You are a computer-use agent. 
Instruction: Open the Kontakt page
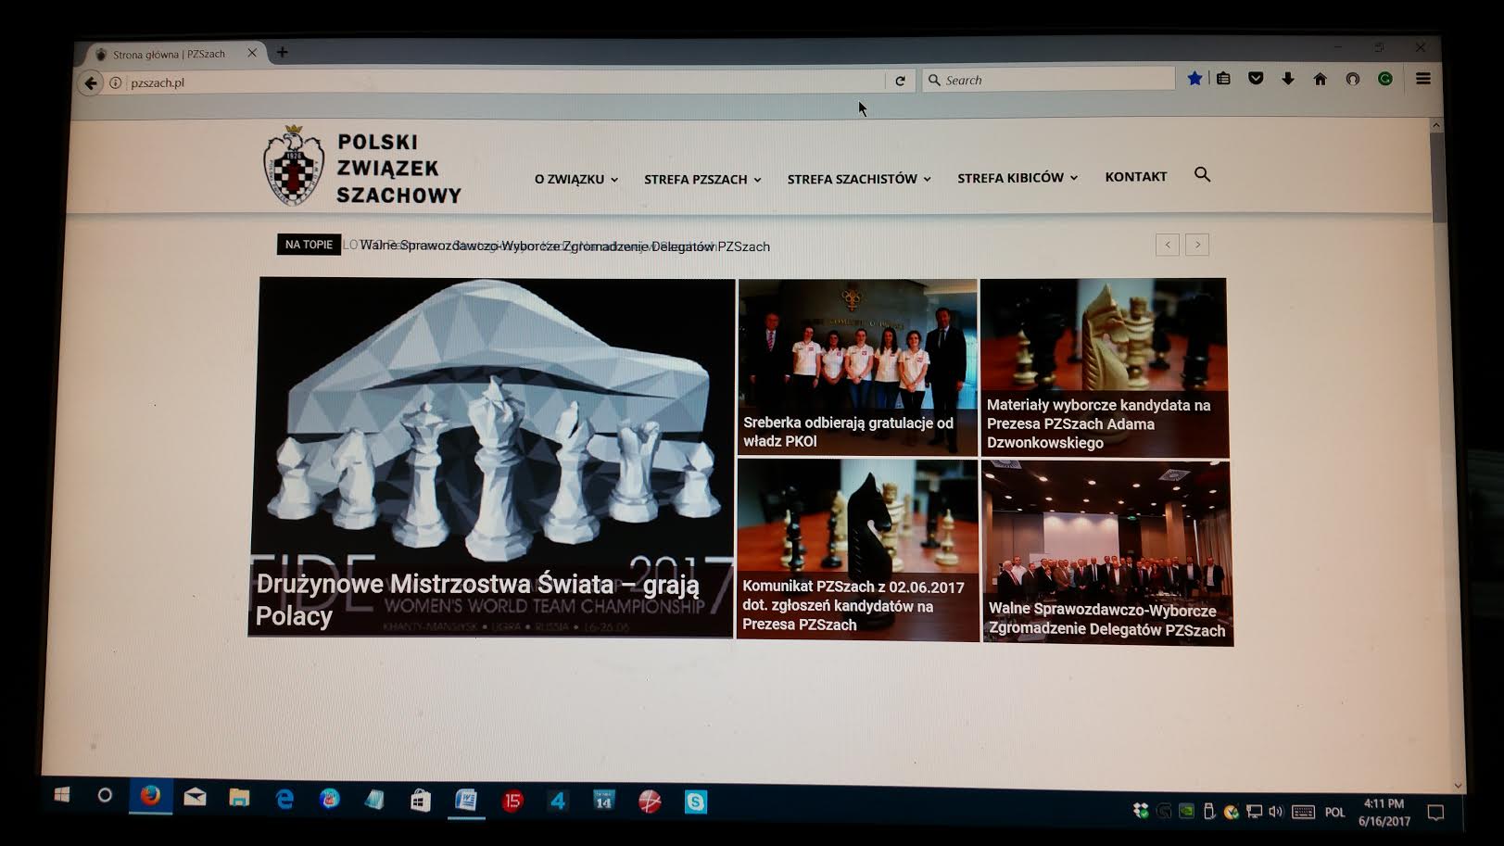click(1136, 176)
